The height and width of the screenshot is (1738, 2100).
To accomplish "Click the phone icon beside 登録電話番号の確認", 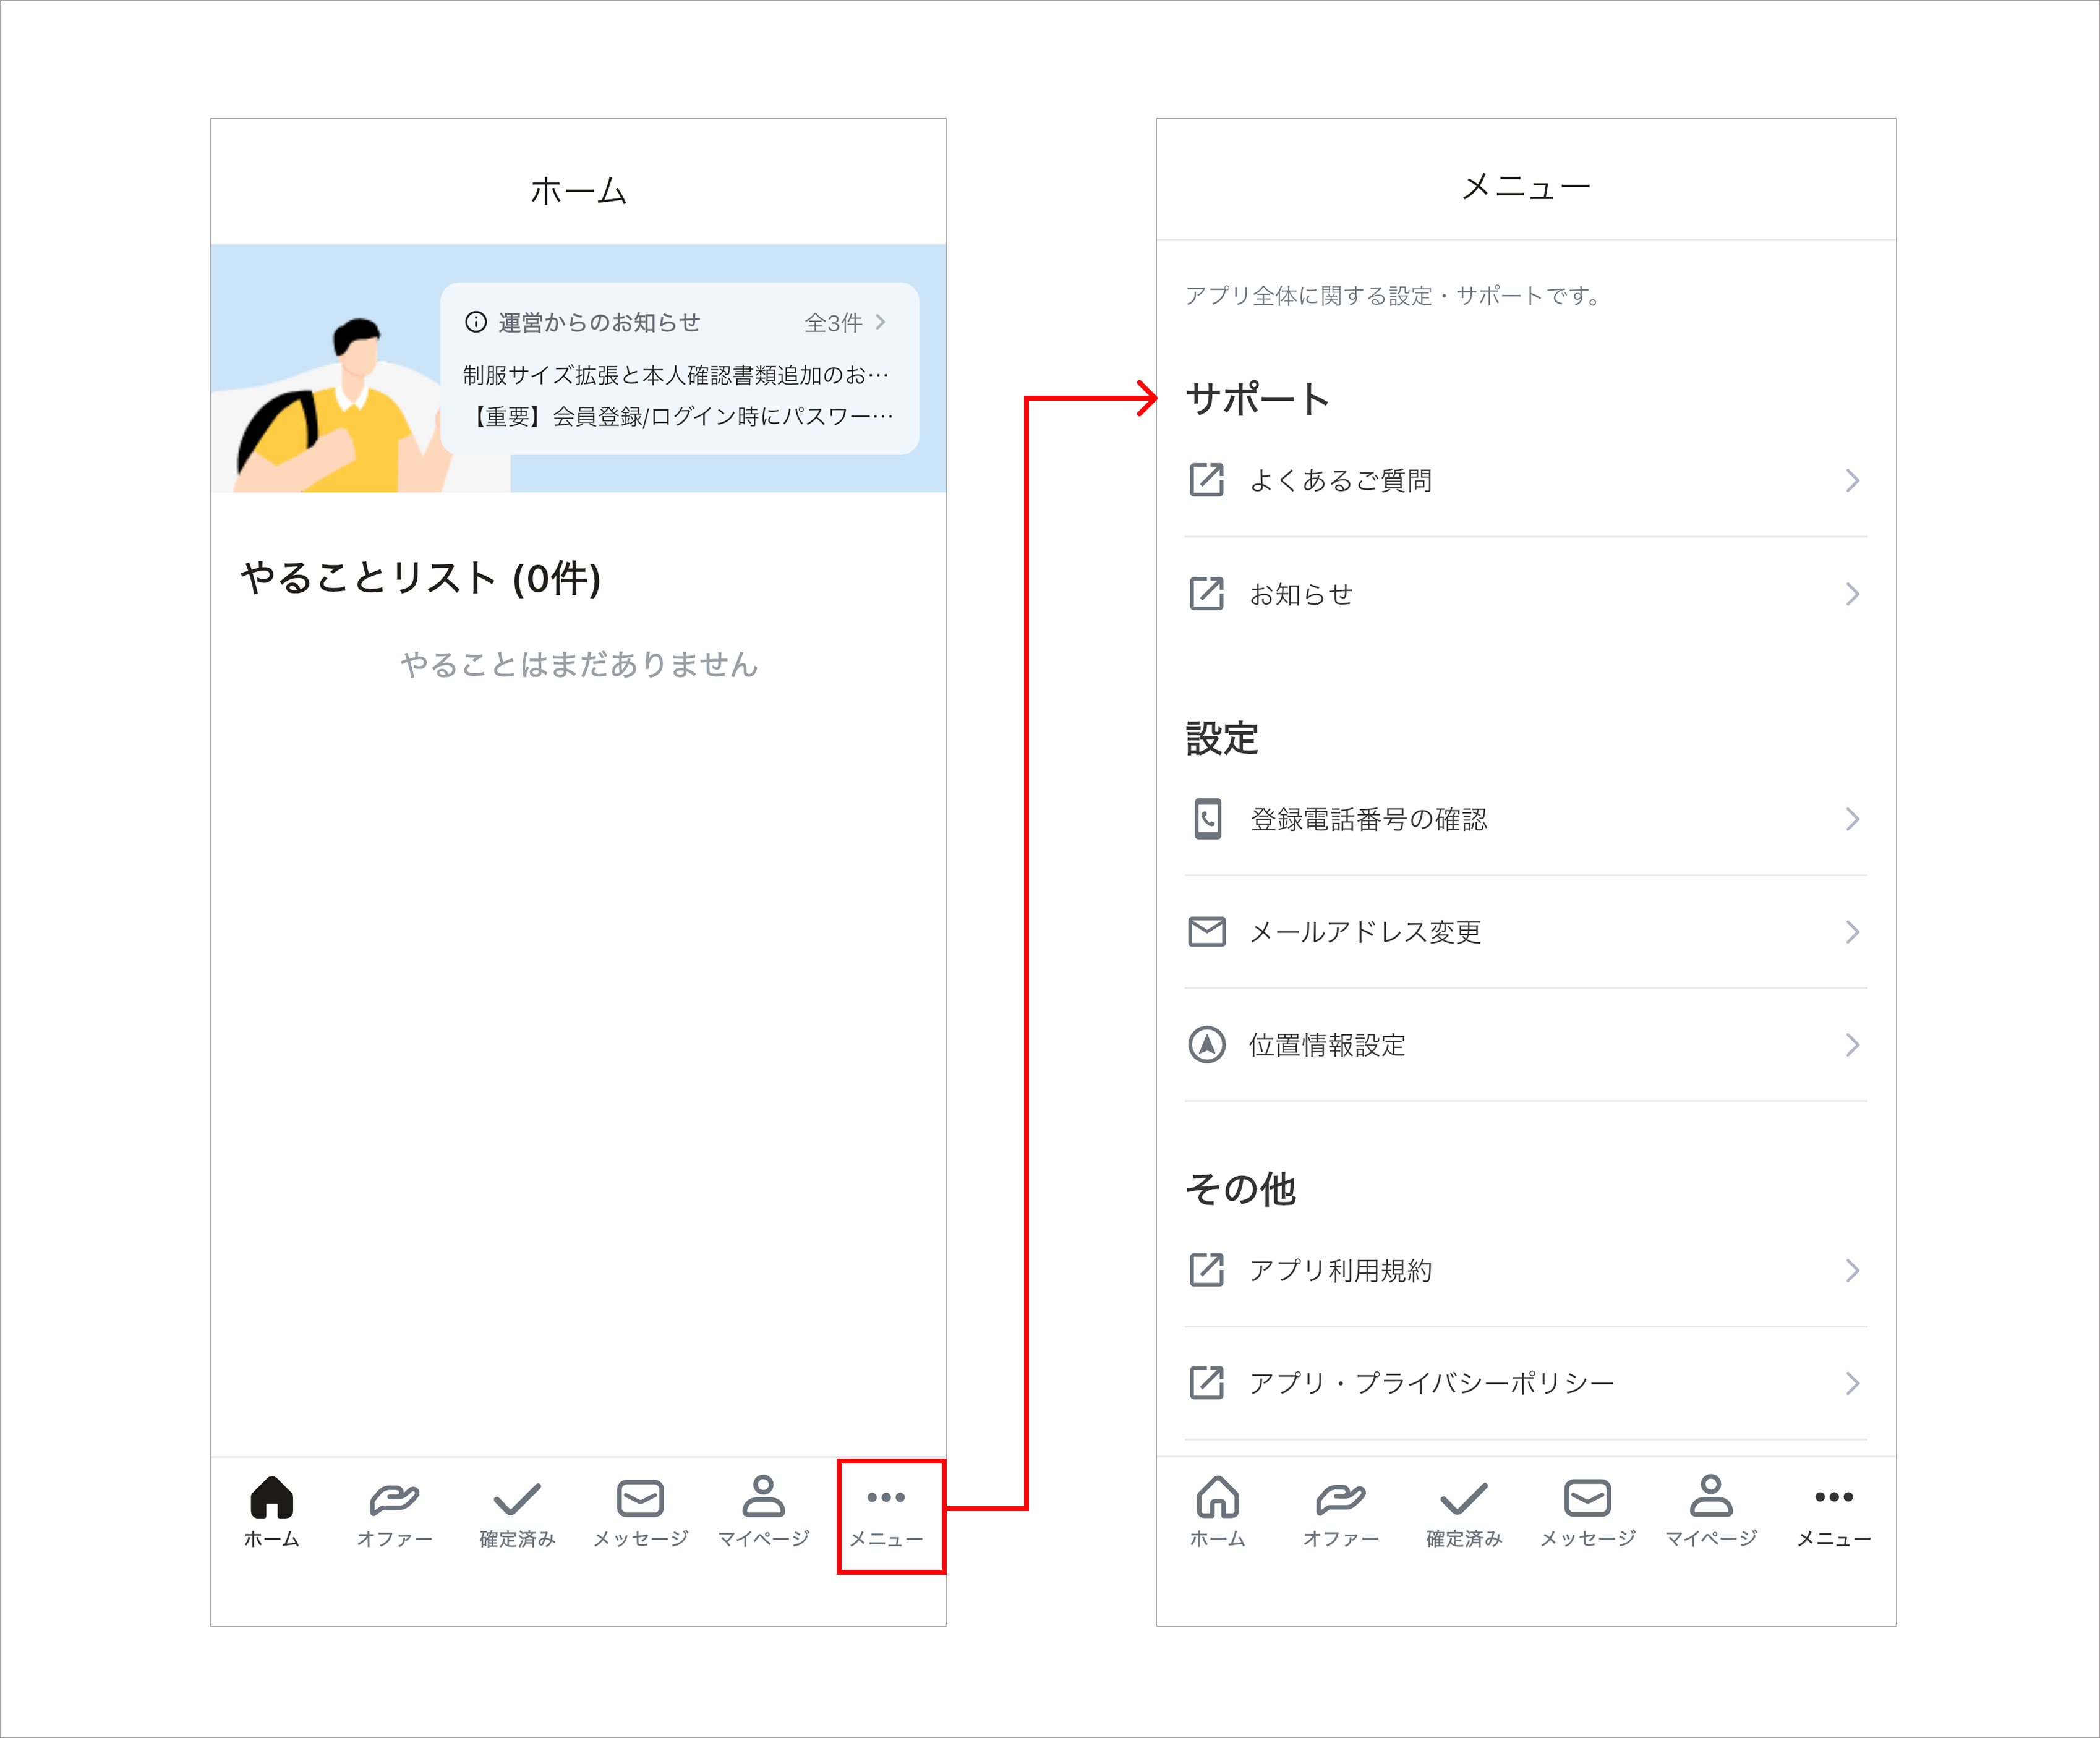I will click(x=1207, y=819).
